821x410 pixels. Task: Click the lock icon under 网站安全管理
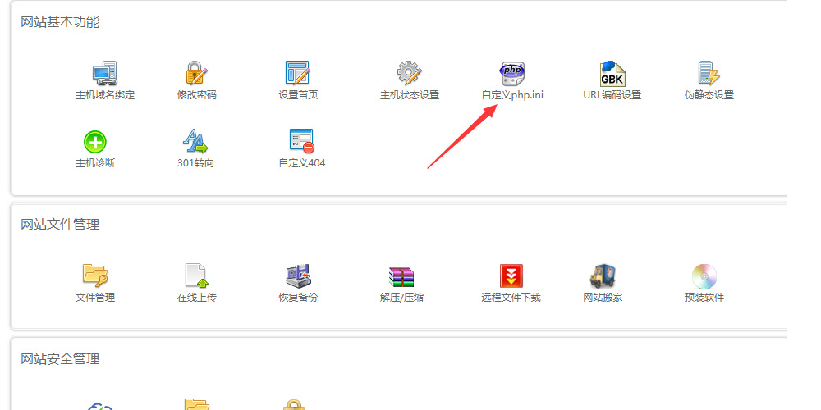pyautogui.click(x=294, y=405)
